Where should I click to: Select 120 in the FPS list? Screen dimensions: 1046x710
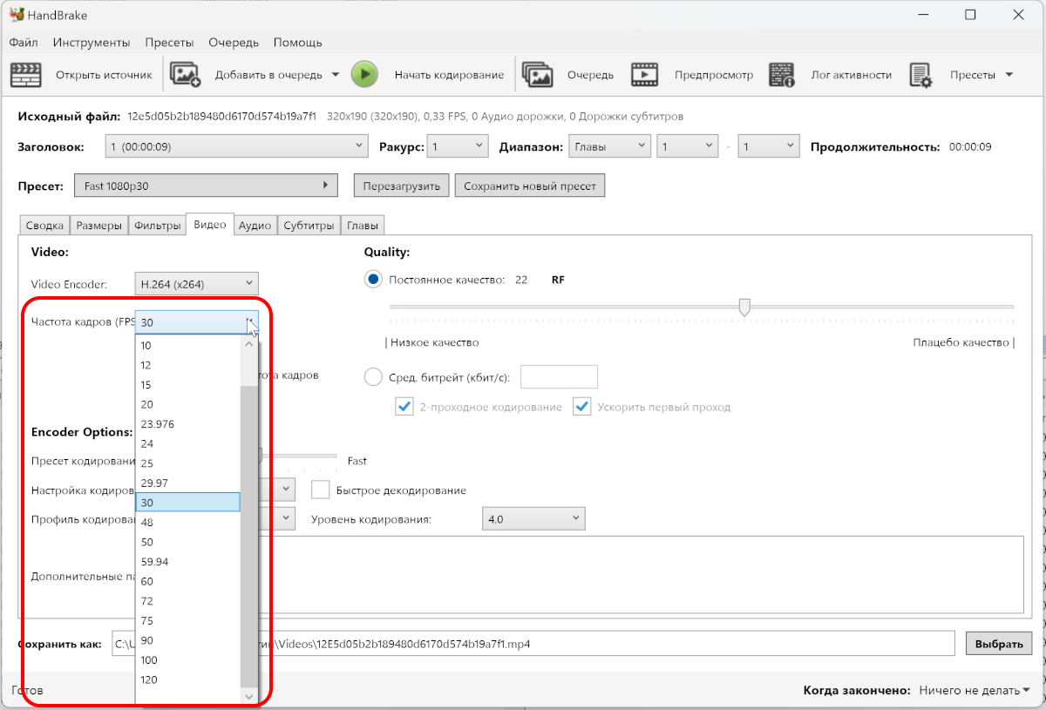pos(187,680)
